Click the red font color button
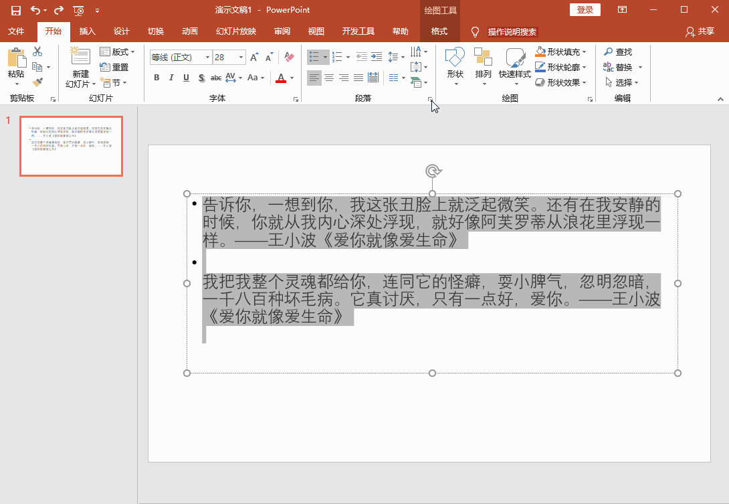 [x=280, y=78]
